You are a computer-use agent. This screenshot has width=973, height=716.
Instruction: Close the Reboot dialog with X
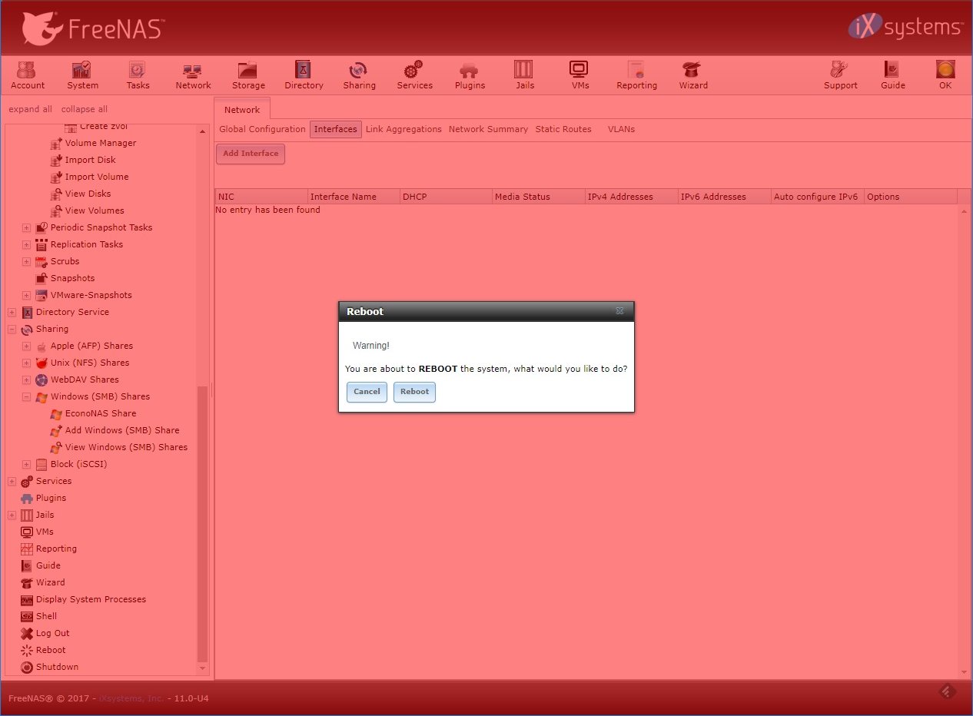pyautogui.click(x=619, y=311)
